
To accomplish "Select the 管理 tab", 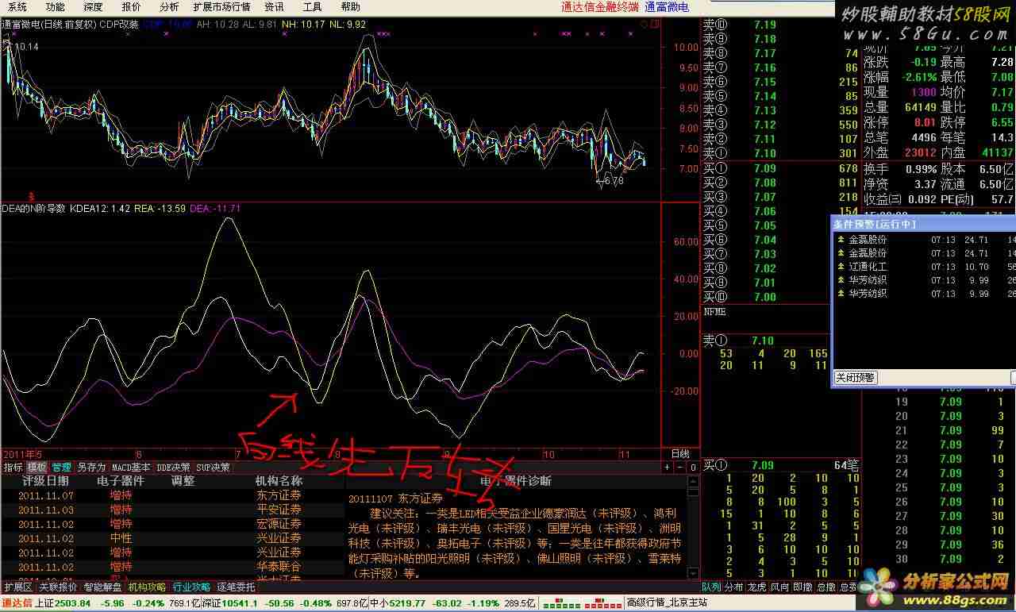I will [x=62, y=468].
